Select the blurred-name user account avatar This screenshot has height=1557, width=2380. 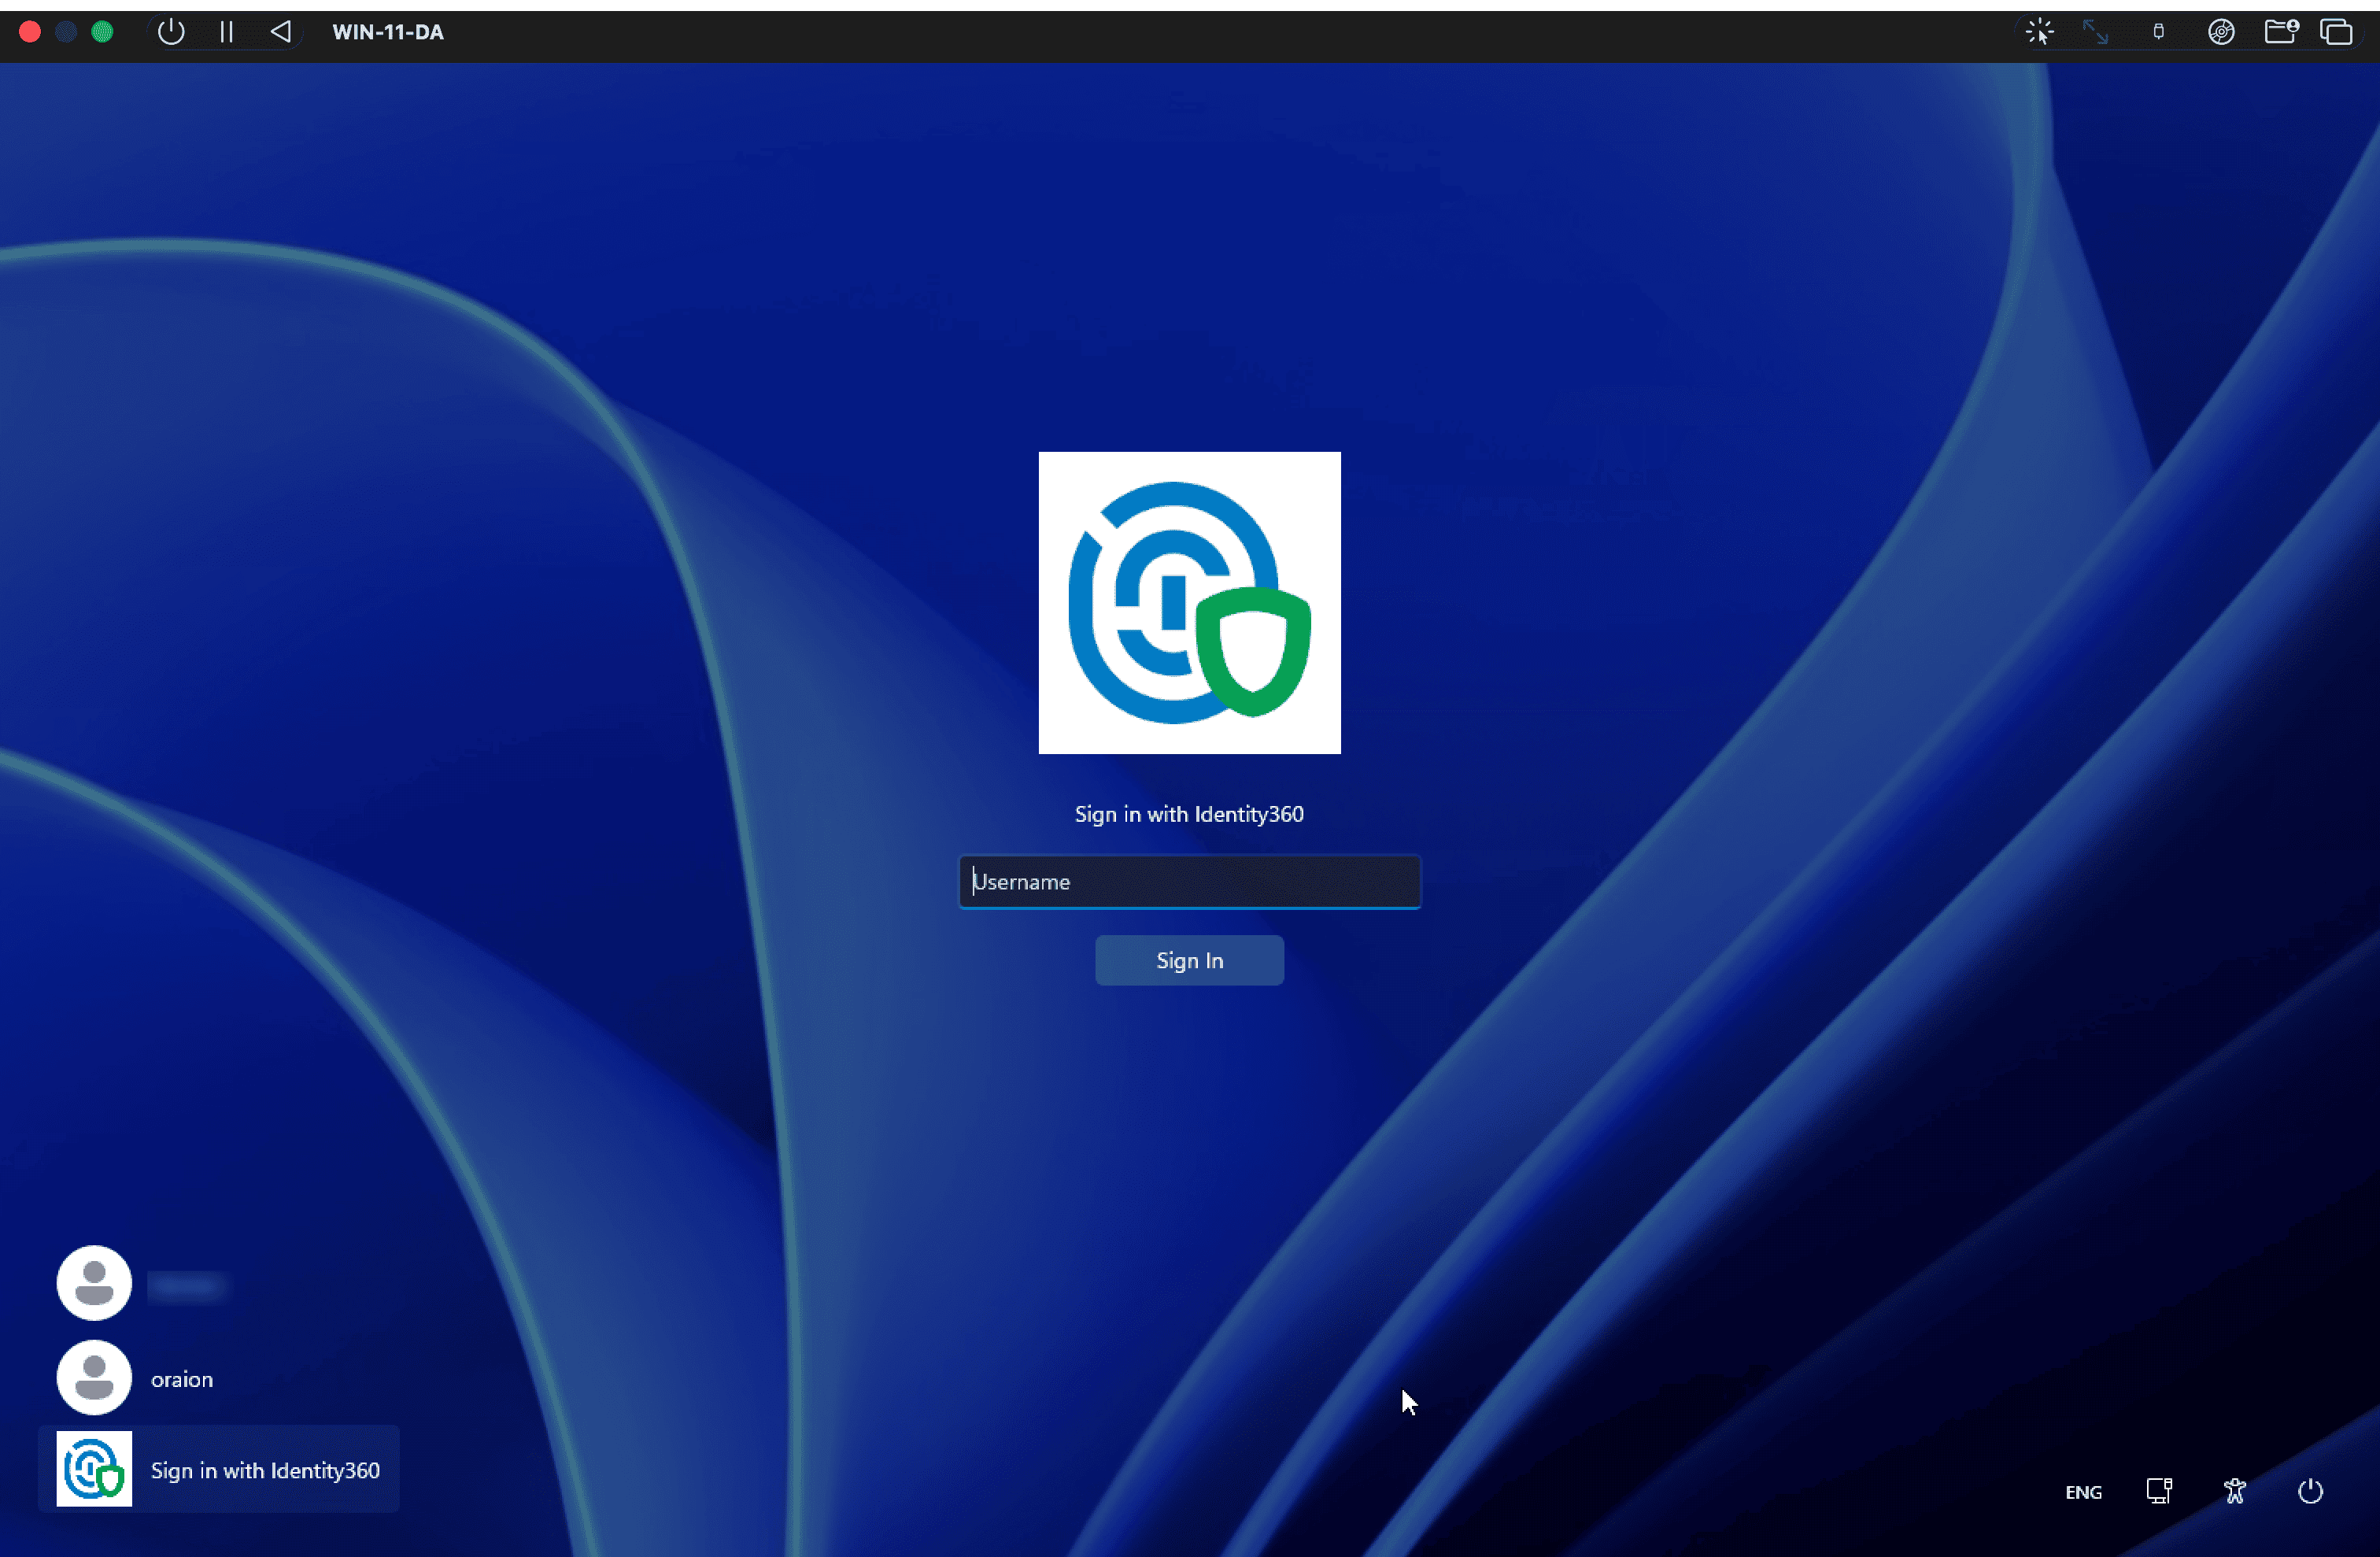[x=94, y=1283]
